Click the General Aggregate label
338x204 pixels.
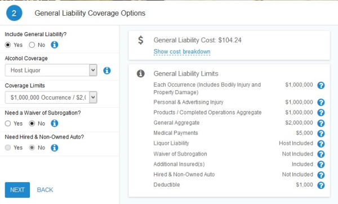(x=176, y=123)
